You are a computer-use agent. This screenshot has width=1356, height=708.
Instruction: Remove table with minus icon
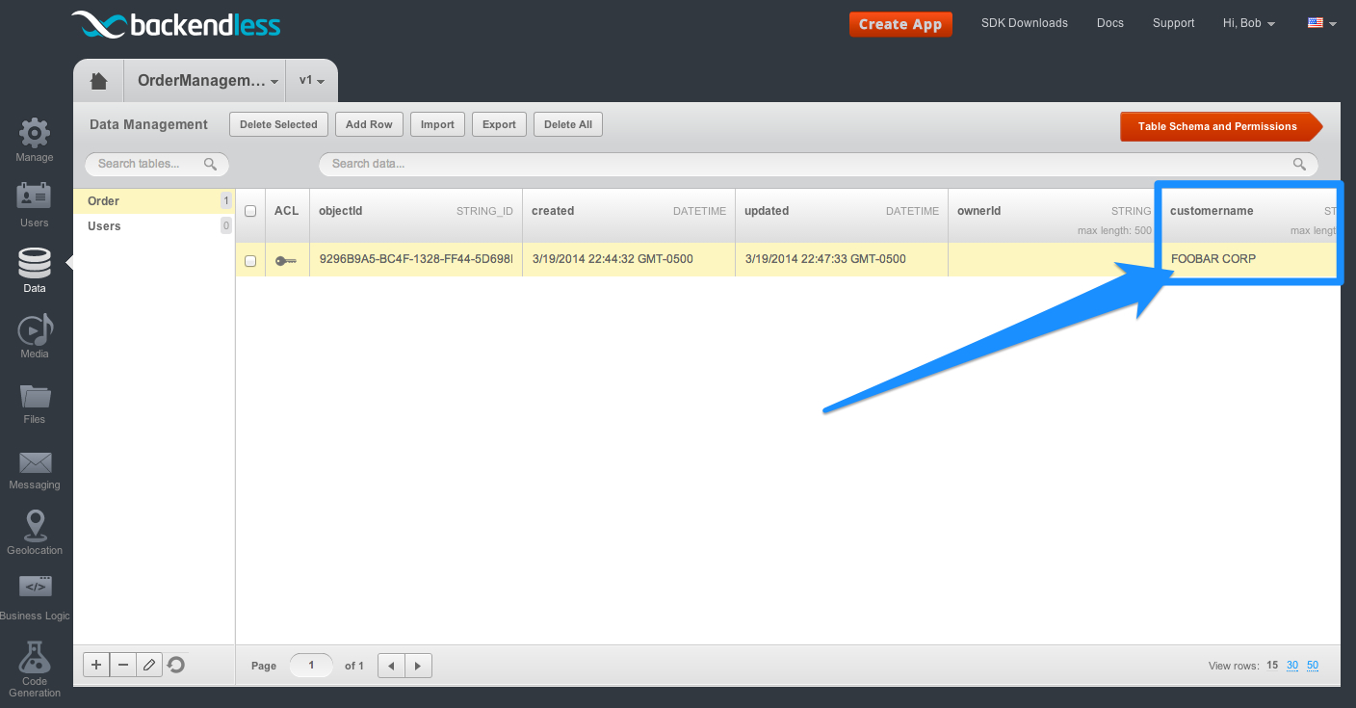coord(123,665)
